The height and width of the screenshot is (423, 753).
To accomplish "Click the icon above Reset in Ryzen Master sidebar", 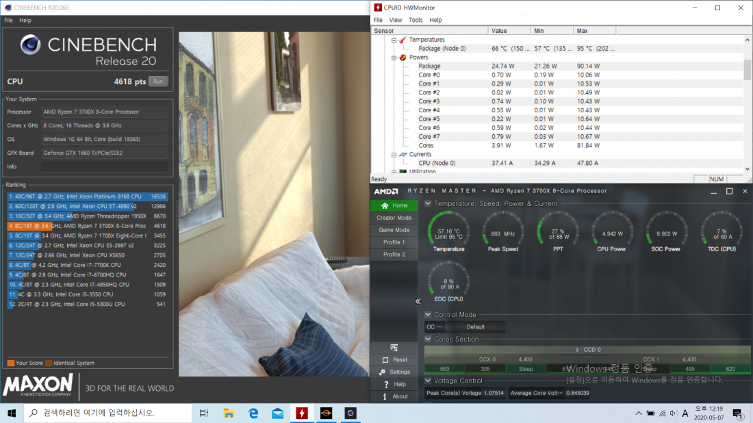I will coord(394,348).
